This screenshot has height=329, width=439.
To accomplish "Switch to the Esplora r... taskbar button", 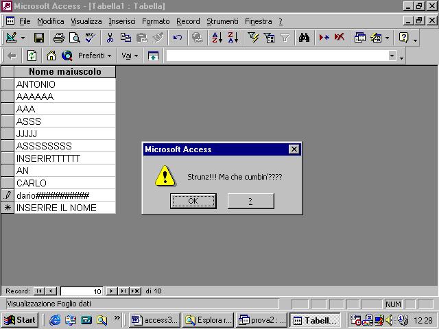I will click(208, 320).
